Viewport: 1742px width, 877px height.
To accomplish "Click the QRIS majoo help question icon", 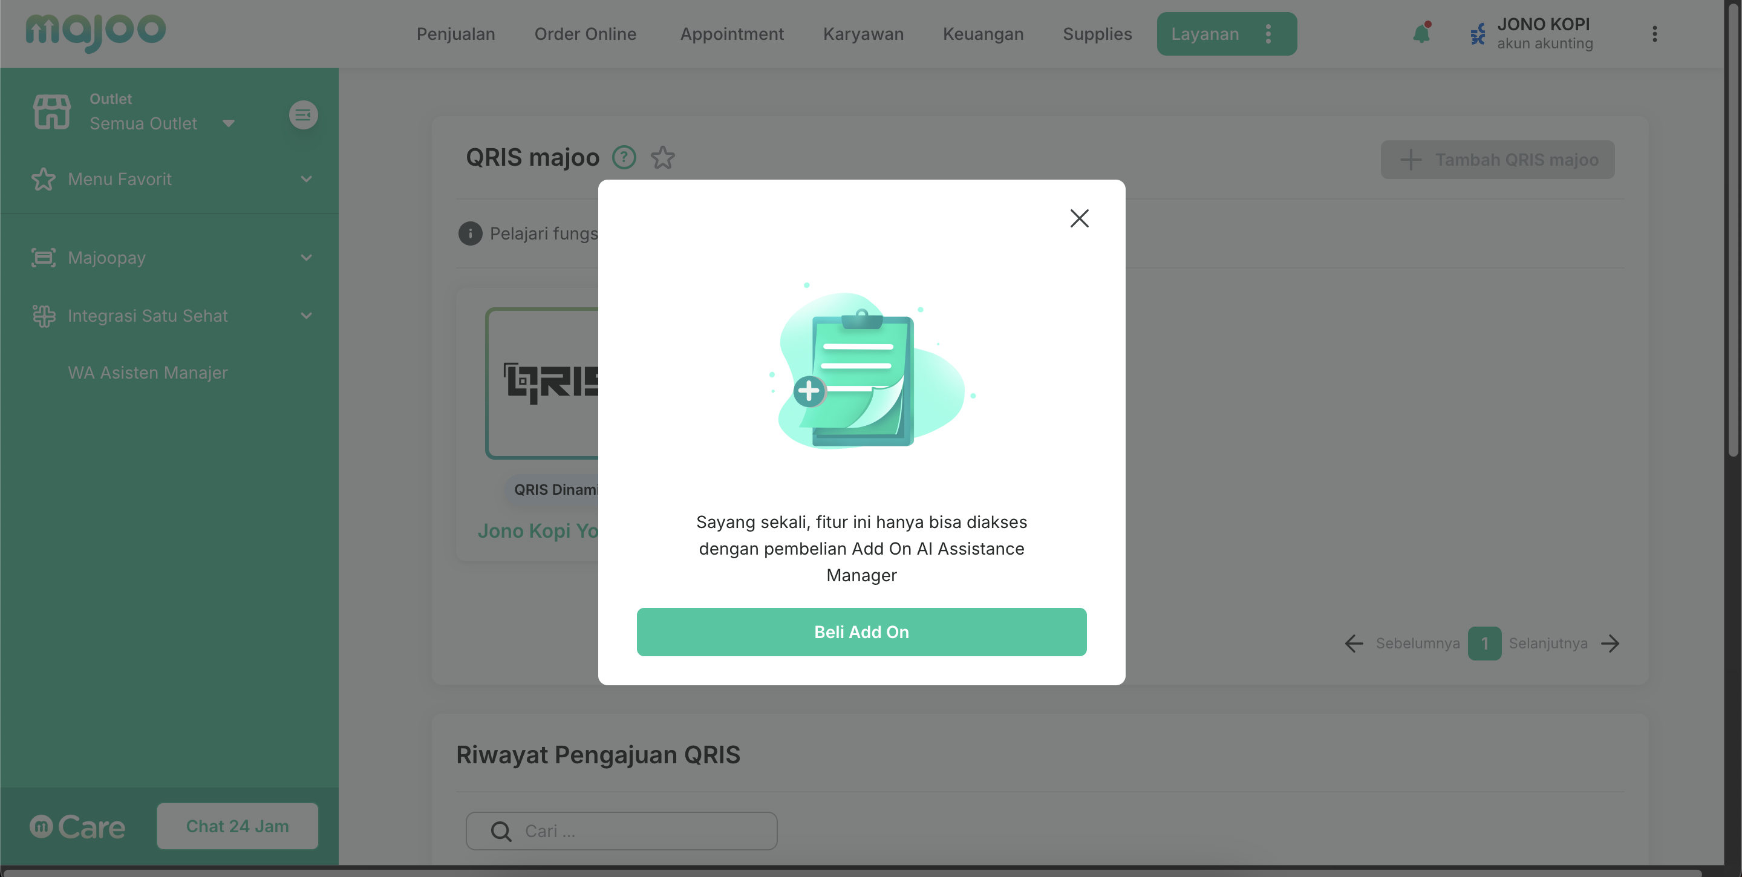I will (x=624, y=157).
